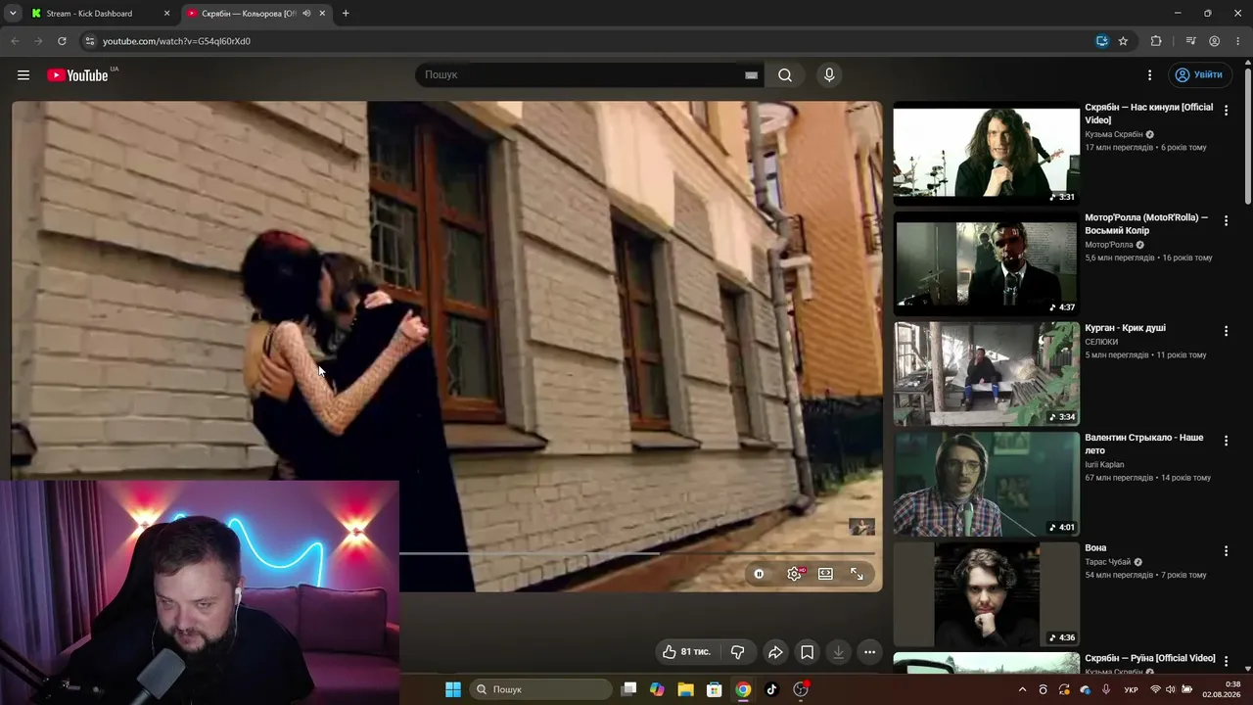Open 'Валентин Стрыкало - Наше лето' title link

[1143, 444]
